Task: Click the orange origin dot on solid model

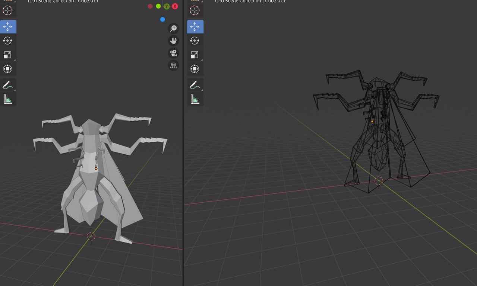Action: tap(96, 168)
